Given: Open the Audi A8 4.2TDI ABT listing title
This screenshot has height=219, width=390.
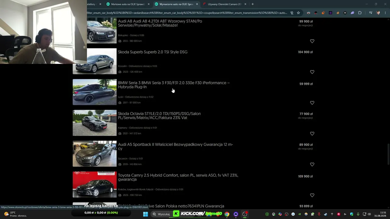Looking at the screenshot, I should point(160,23).
